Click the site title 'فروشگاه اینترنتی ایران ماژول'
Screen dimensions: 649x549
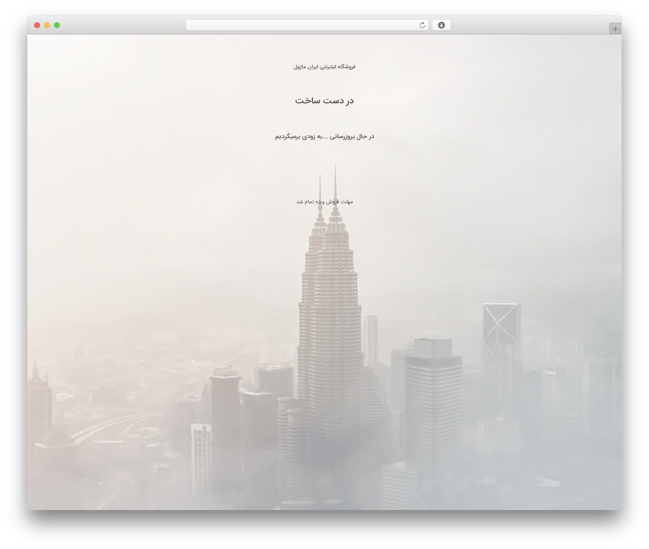click(324, 66)
